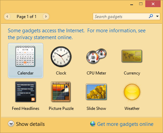163x133 pixels.
Task: Choose the CPU Meter gadget icon
Action: pyautogui.click(x=97, y=56)
